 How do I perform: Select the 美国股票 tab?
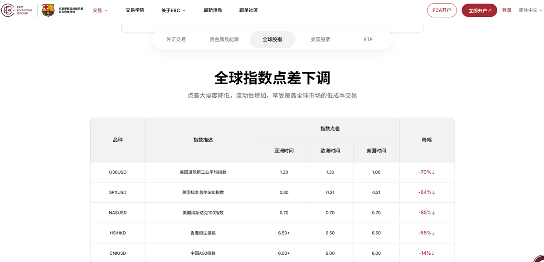point(320,39)
